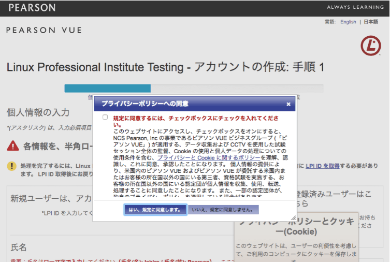390x263 pixels.
Task: Open the LPI ID を取得 link
Action: pos(322,166)
